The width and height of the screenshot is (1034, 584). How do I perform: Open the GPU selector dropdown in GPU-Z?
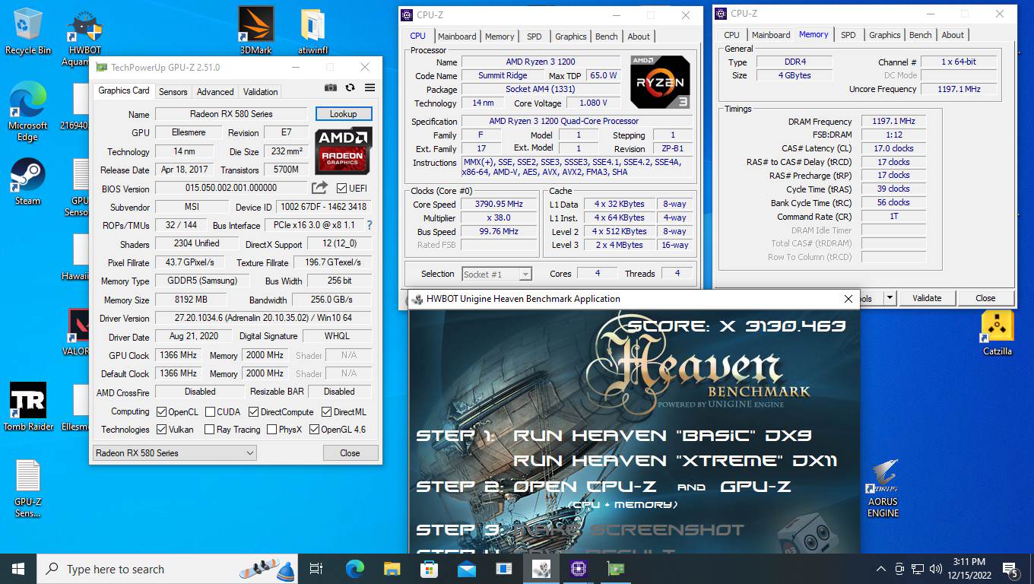coord(174,452)
